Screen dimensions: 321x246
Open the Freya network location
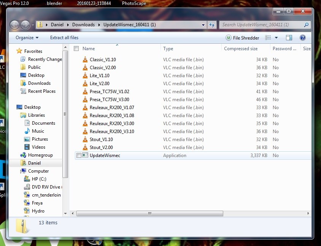(33, 203)
